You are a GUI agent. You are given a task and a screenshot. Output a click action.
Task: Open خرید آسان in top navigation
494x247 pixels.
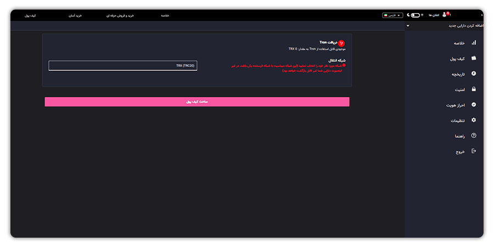[x=75, y=15]
